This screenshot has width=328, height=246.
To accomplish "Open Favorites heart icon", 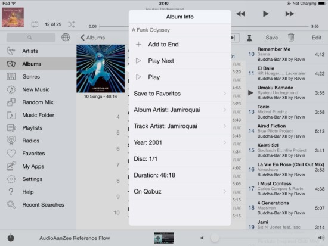I will (11, 154).
